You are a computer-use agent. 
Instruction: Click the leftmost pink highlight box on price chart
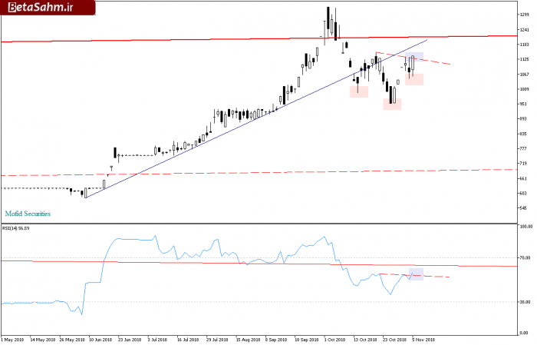(x=359, y=91)
